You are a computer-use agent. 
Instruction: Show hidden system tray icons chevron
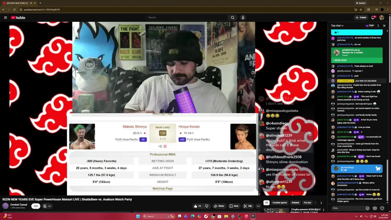356,216
